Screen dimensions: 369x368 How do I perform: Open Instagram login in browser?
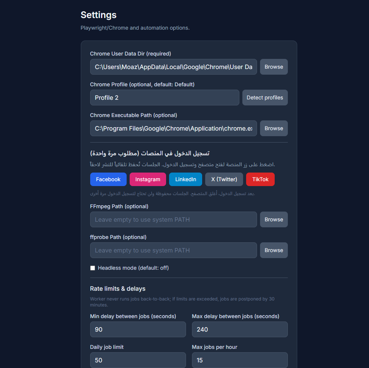click(148, 179)
